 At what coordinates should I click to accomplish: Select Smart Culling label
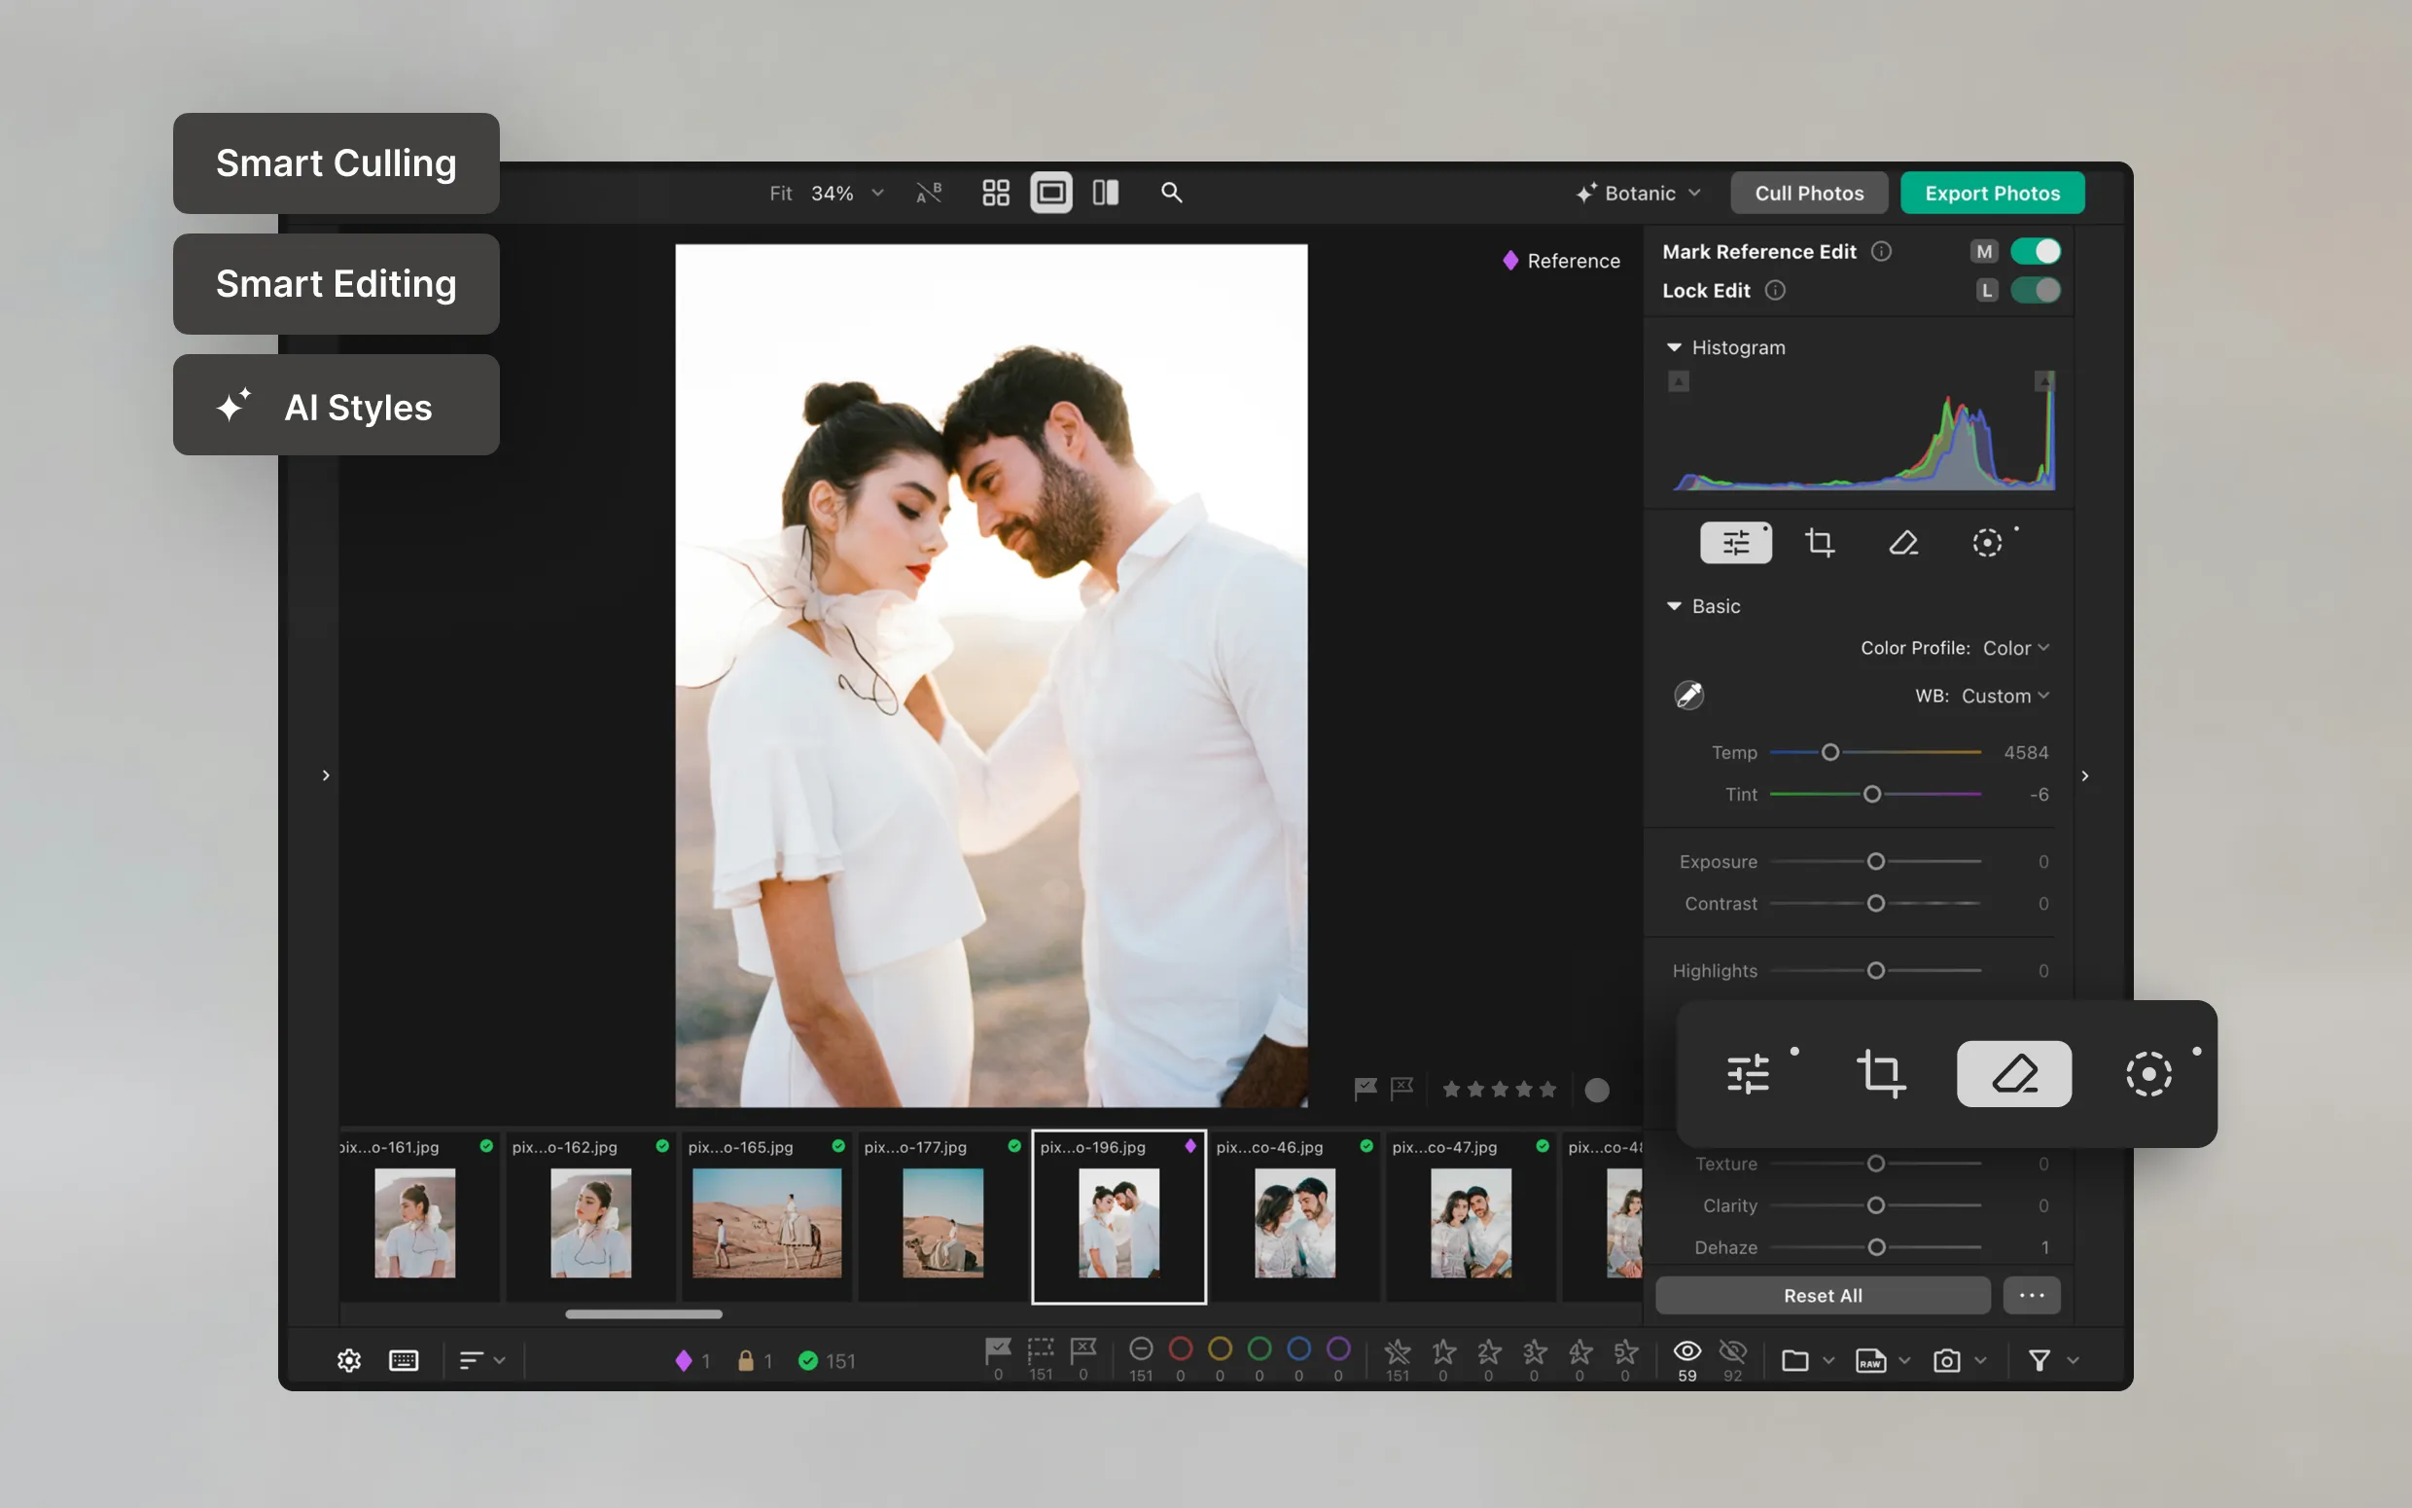[x=336, y=163]
